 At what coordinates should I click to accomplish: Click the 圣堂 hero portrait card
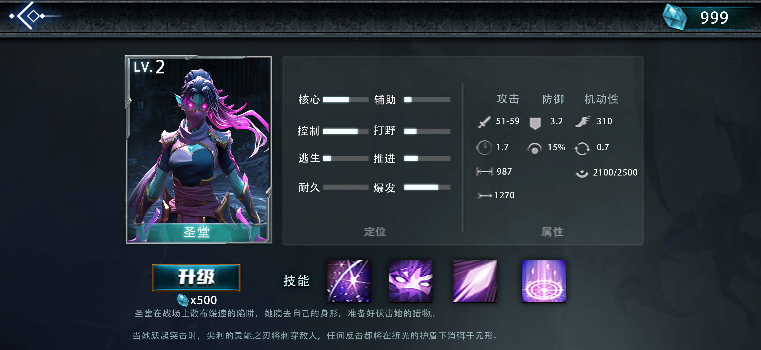[198, 150]
